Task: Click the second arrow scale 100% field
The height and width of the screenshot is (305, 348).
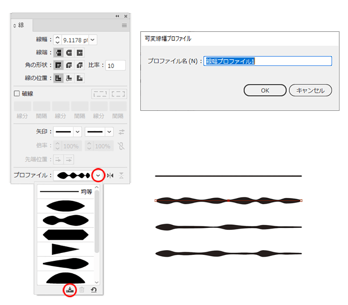Action: point(103,146)
